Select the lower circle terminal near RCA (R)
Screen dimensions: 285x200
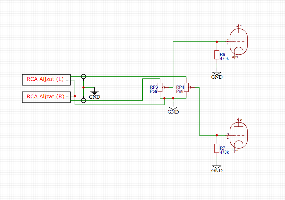(x=83, y=100)
